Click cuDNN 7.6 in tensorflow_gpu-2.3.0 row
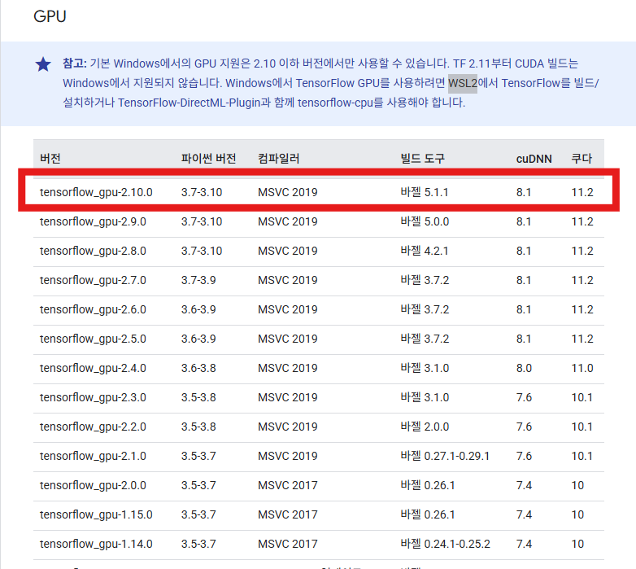 pos(524,397)
